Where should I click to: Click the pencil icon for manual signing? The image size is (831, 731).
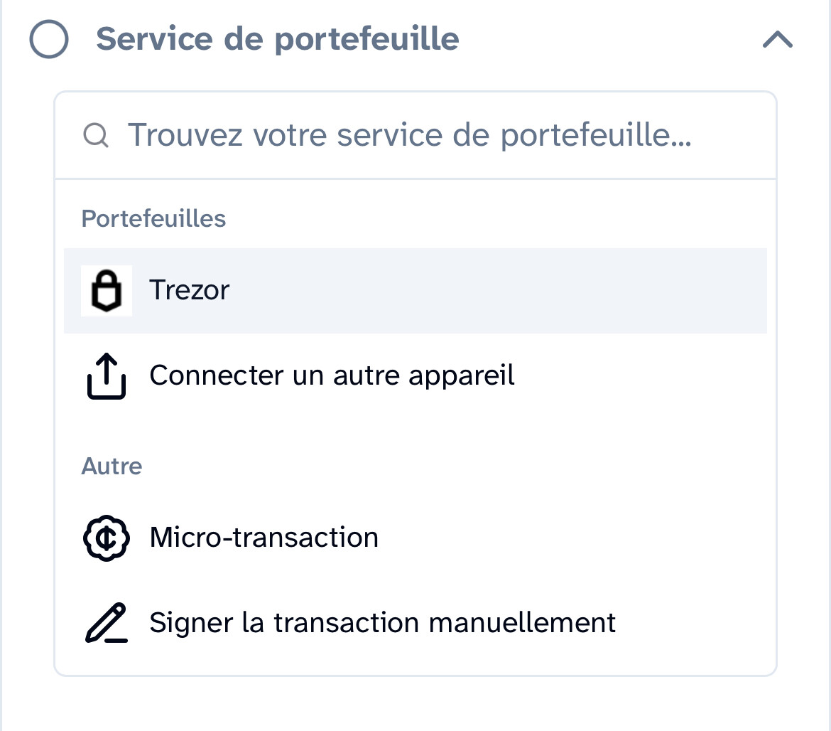(x=107, y=624)
